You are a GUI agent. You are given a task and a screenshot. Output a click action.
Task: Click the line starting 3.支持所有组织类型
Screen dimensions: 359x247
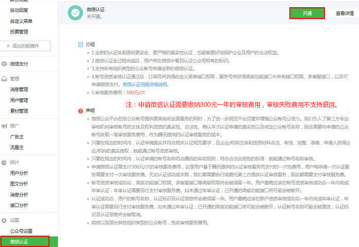click(x=143, y=69)
